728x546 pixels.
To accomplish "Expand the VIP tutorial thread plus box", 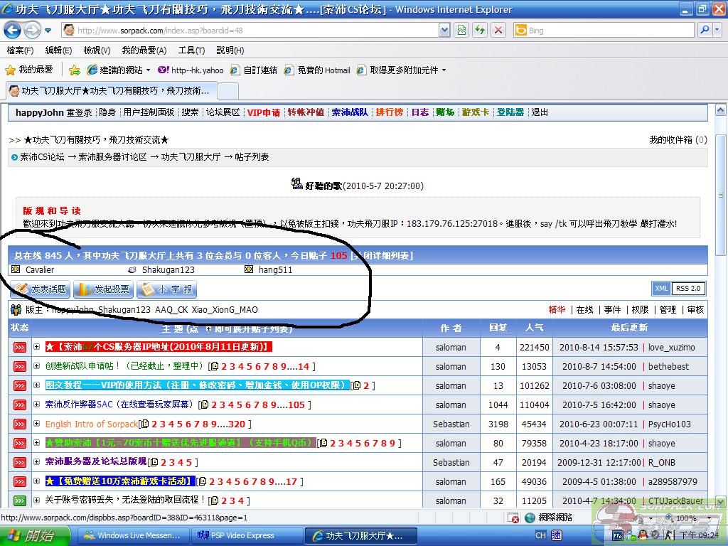I will (x=37, y=385).
